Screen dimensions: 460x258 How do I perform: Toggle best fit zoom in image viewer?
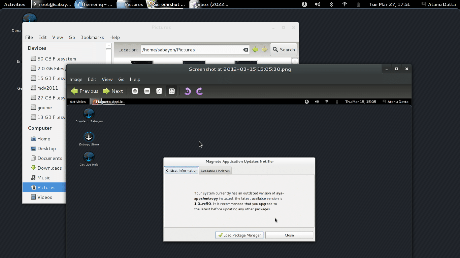click(172, 91)
